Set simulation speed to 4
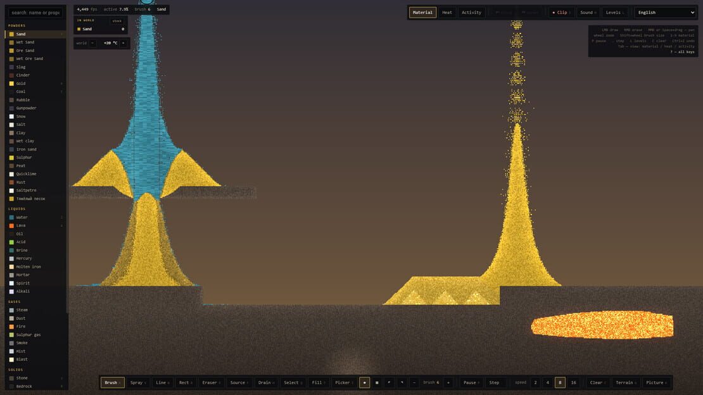 click(547, 382)
